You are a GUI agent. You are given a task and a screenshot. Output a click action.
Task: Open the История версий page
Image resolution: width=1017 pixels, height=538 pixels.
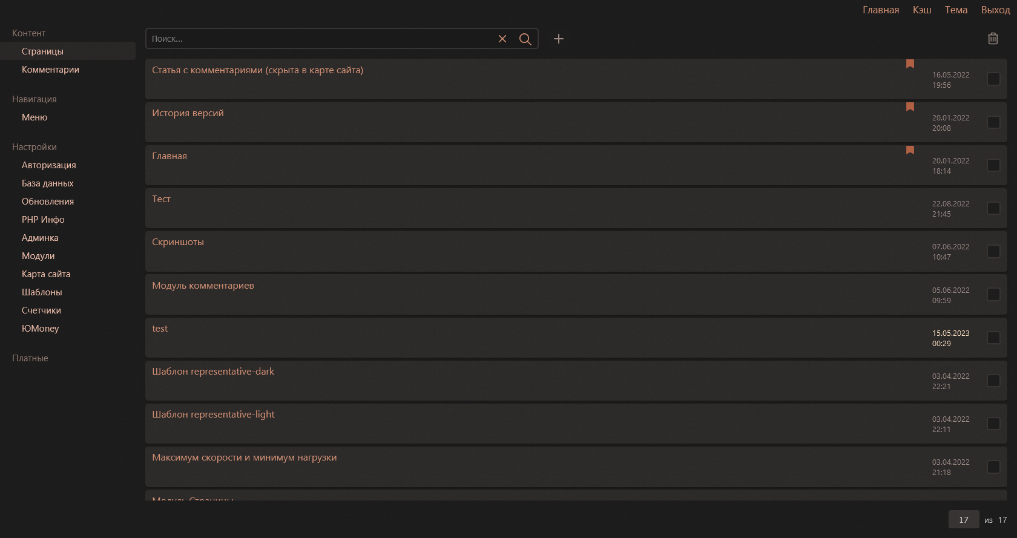188,113
